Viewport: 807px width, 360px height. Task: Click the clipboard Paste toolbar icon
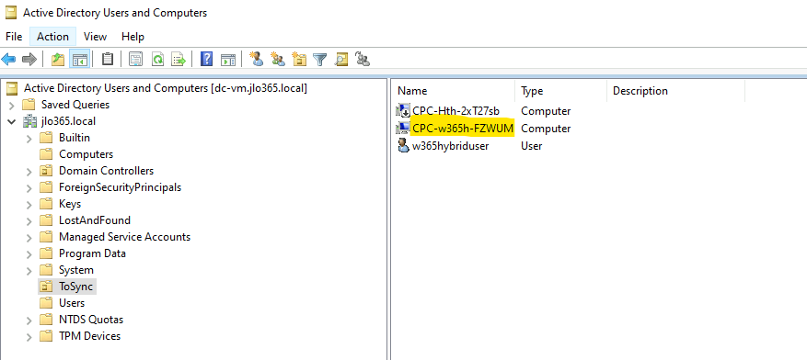[x=107, y=60]
